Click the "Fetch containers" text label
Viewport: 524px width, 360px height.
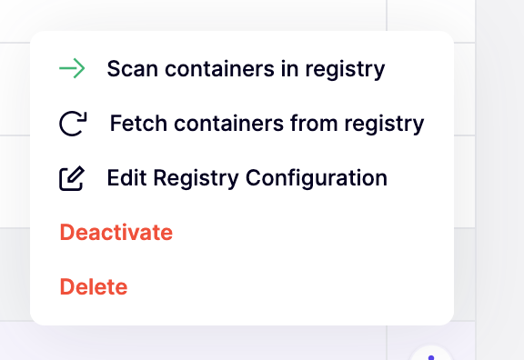[x=196, y=124]
